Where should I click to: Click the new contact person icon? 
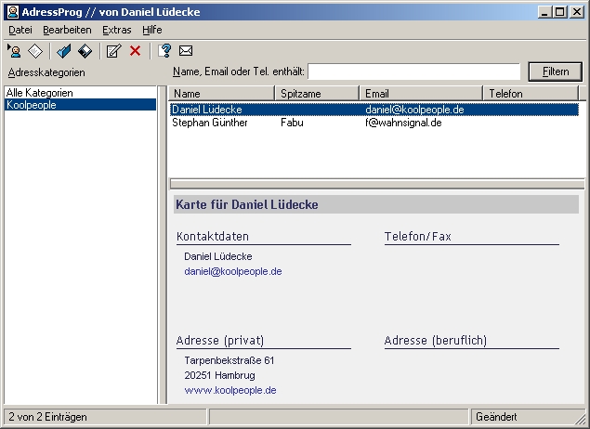click(15, 51)
